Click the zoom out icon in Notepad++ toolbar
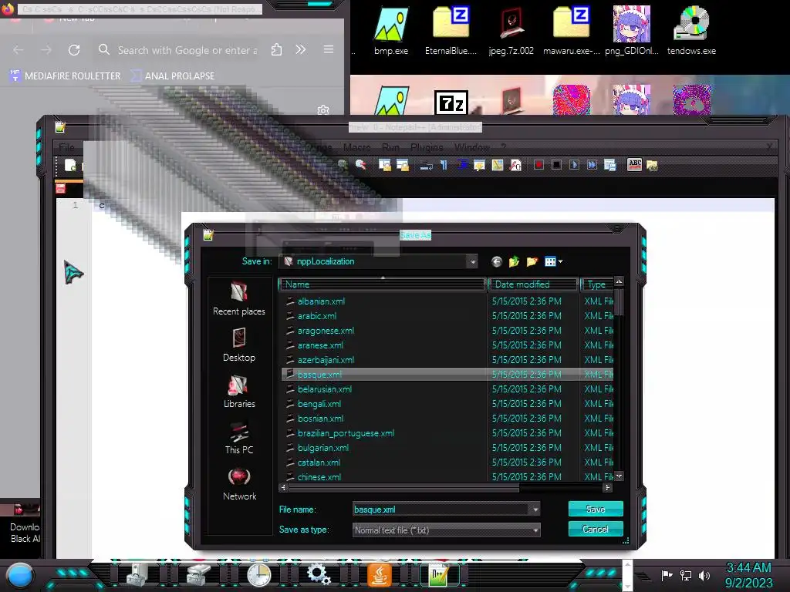Image resolution: width=790 pixels, height=592 pixels. pos(361,165)
